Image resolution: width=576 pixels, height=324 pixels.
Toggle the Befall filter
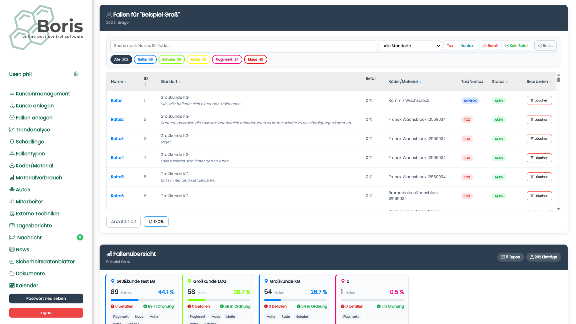tap(490, 46)
